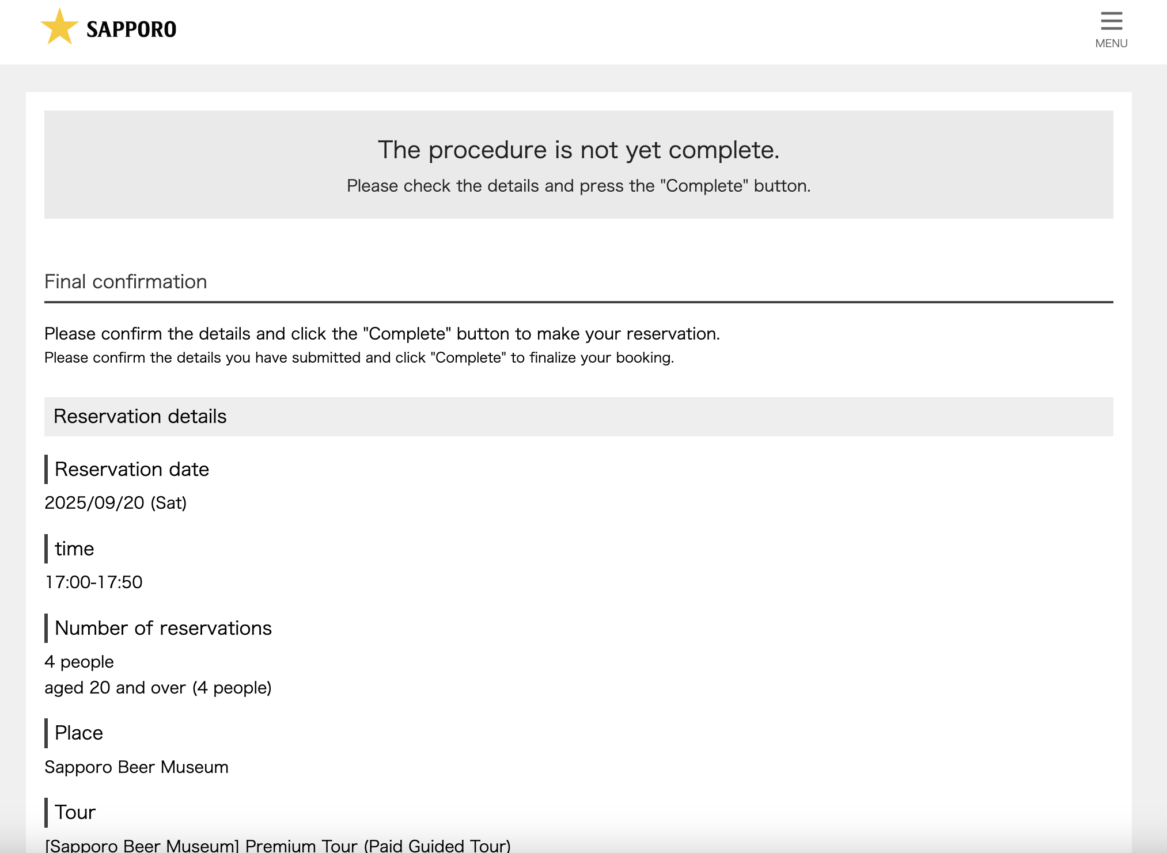Select the "Final confirmation" section heading
This screenshot has height=853, width=1167.
click(x=126, y=281)
